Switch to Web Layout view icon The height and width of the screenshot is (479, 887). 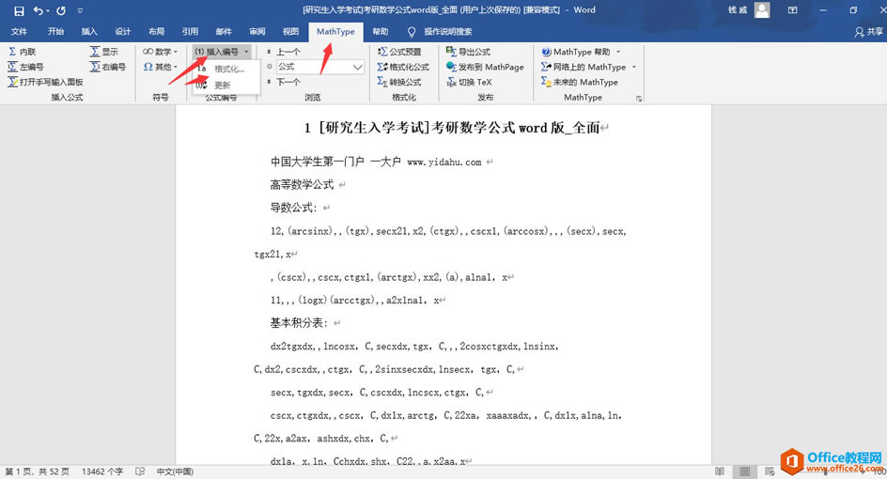tap(770, 471)
